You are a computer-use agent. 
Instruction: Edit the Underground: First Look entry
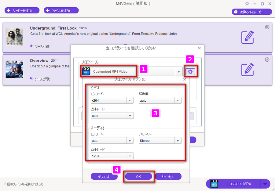pos(248,37)
